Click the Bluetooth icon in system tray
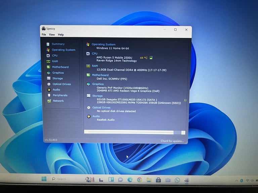Screen dimensions: 258x193 (x=242, y=181)
